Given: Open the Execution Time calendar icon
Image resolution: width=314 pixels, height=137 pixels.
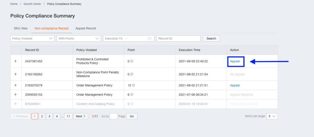Looking at the screenshot, I should (150, 38).
